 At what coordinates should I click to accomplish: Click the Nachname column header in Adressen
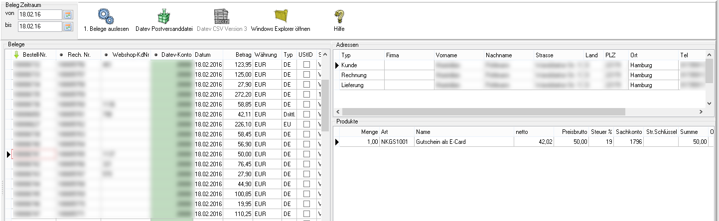click(x=499, y=55)
